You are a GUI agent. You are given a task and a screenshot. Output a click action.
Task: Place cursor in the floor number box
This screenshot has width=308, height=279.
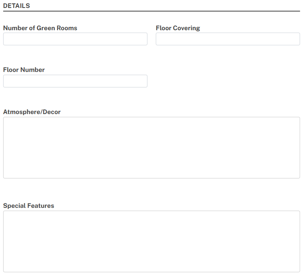(x=75, y=81)
